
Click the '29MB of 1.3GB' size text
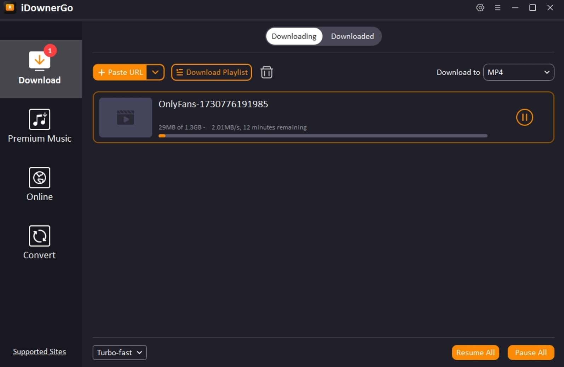click(x=180, y=128)
